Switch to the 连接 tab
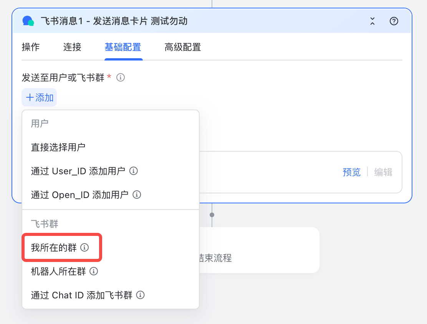427x324 pixels. [x=72, y=47]
